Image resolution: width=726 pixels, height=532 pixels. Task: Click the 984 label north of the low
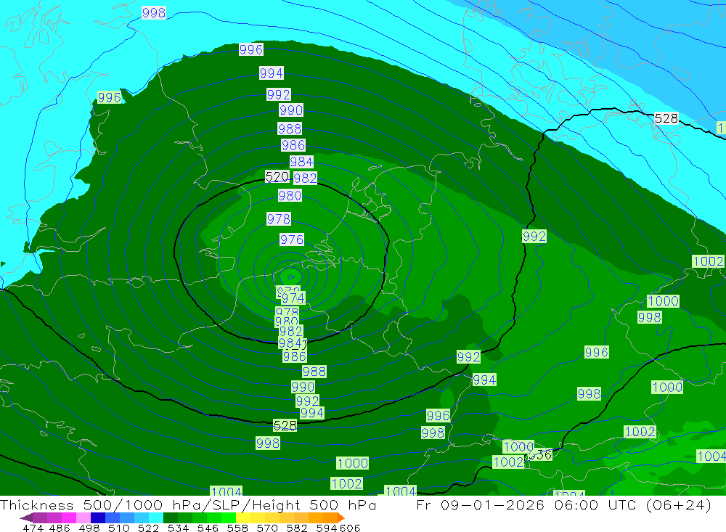tap(301, 162)
